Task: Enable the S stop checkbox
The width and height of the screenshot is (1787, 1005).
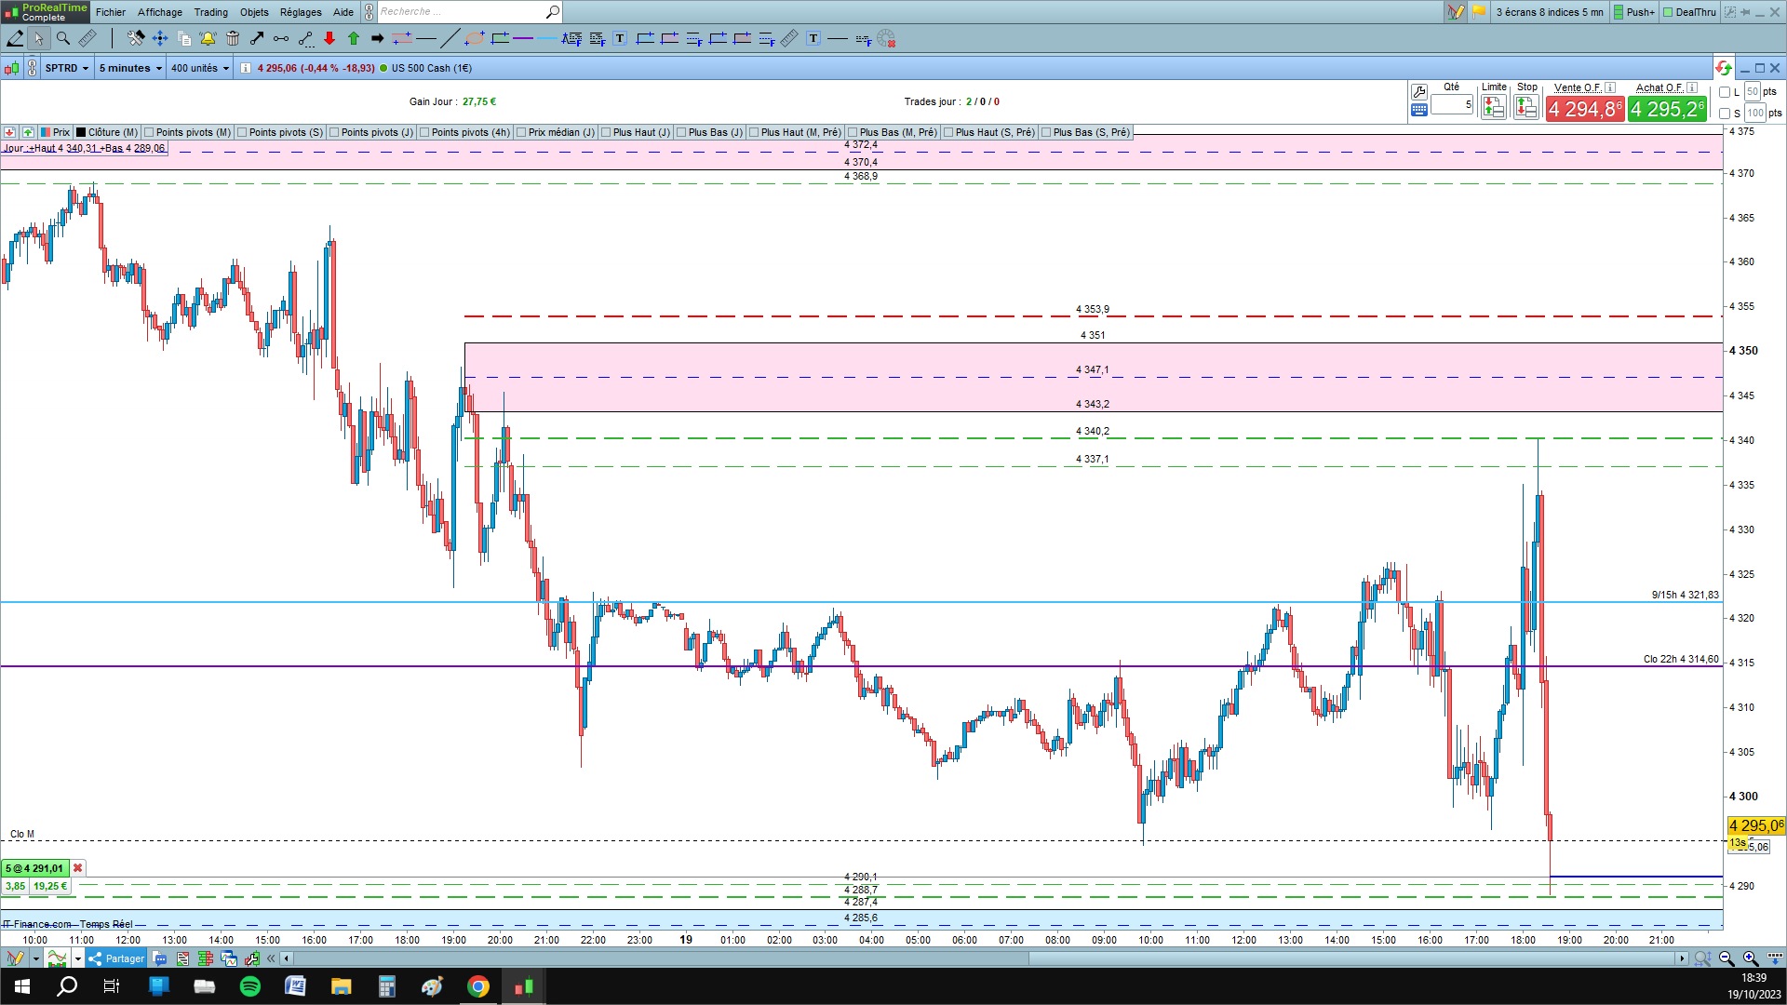Action: 1725,114
